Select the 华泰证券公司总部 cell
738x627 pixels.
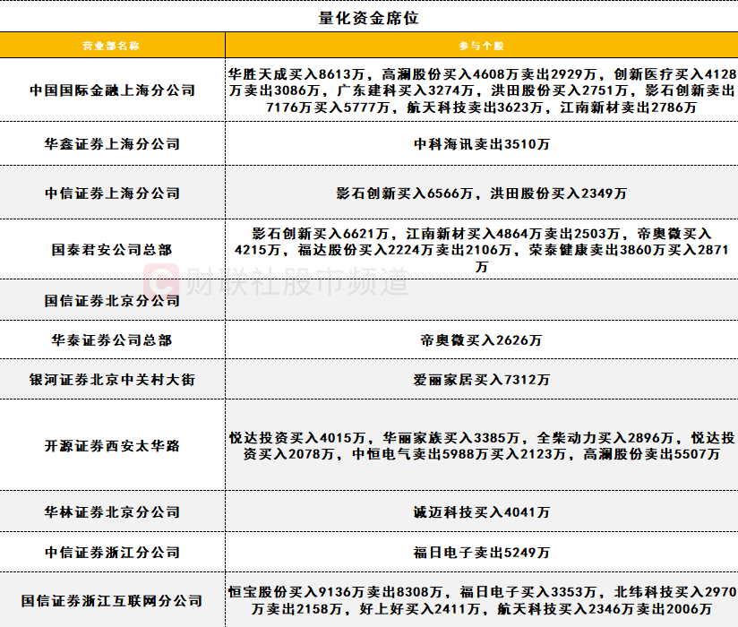tap(112, 339)
